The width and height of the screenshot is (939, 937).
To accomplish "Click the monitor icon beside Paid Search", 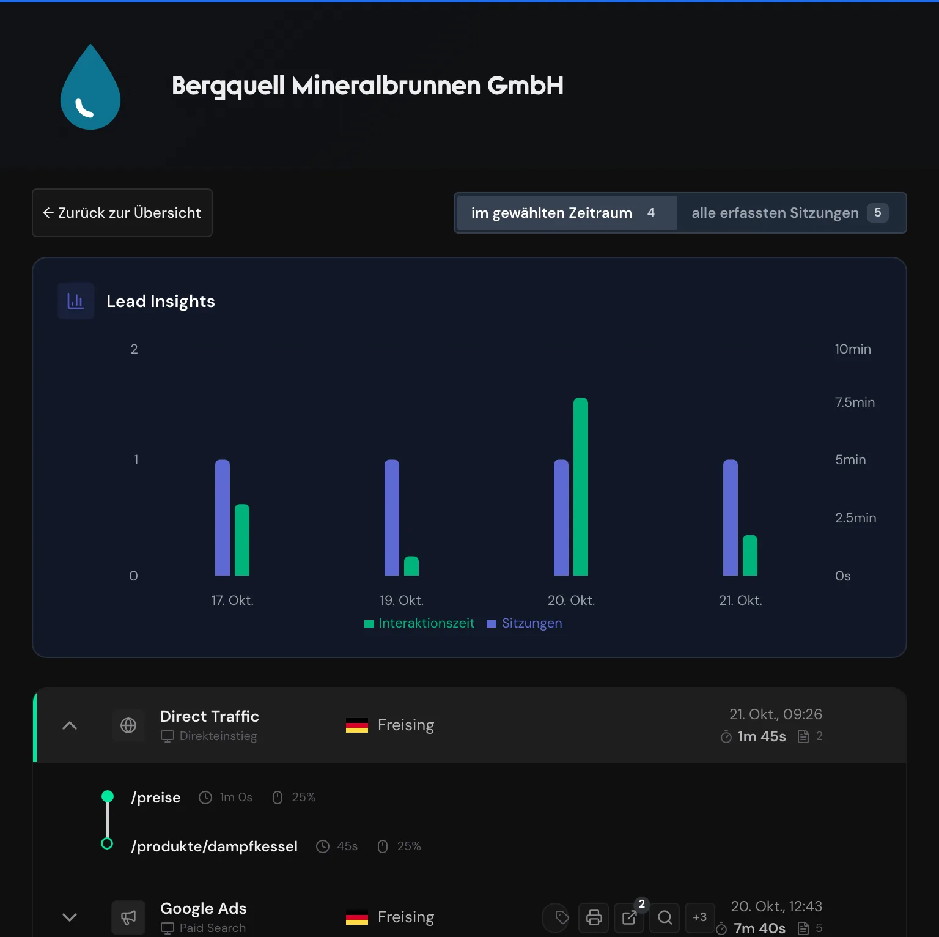I will [168, 928].
